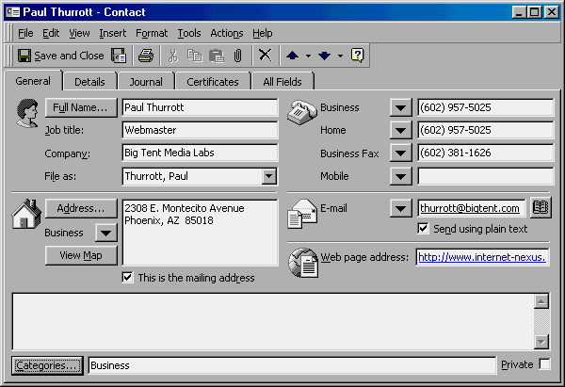The height and width of the screenshot is (387, 565).
Task: Click the Full Name button
Action: 80,107
